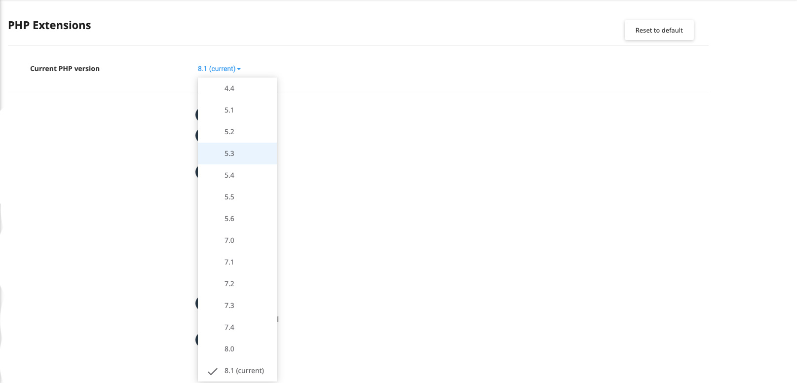The image size is (797, 383).
Task: Choose PHP version 5.5
Action: (x=237, y=197)
